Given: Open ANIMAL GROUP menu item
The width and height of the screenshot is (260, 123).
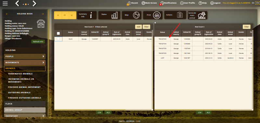Looking at the screenshot, I should coord(25,110).
